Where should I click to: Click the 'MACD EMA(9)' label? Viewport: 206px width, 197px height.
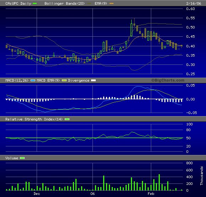coord(48,81)
